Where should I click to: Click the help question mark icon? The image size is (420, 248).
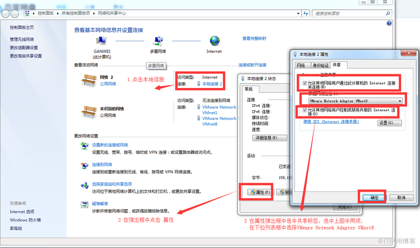(389, 23)
